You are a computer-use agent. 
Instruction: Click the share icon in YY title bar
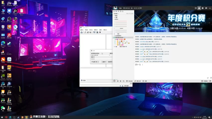[139, 8]
